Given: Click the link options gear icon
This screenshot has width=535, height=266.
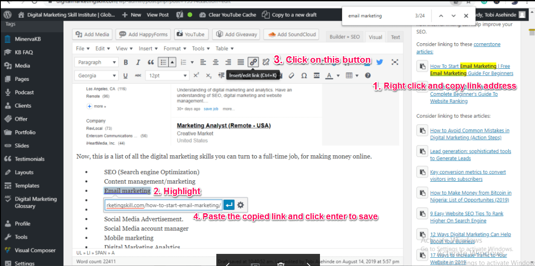Looking at the screenshot, I should coord(241,205).
